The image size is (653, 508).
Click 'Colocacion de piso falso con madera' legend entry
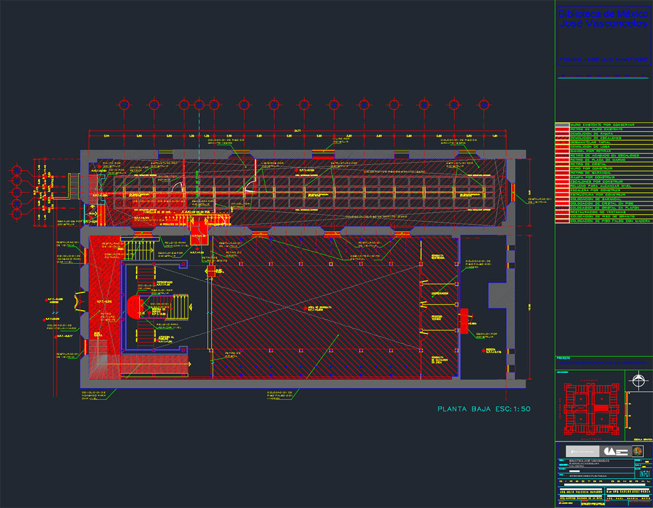tap(610, 221)
